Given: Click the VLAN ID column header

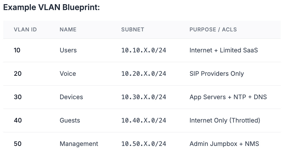Looking at the screenshot, I should tap(25, 30).
